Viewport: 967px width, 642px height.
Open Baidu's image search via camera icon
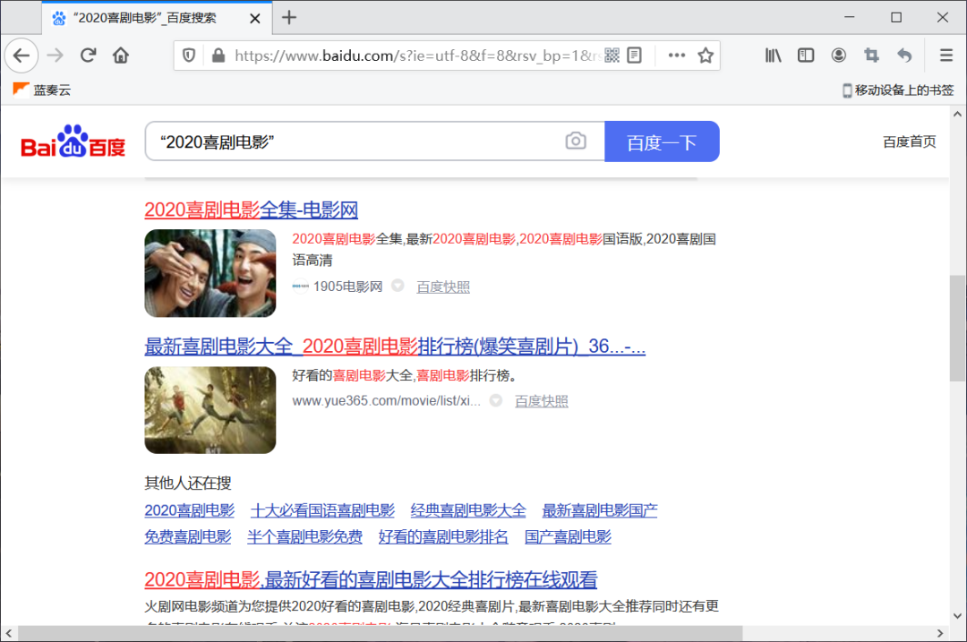tap(576, 141)
